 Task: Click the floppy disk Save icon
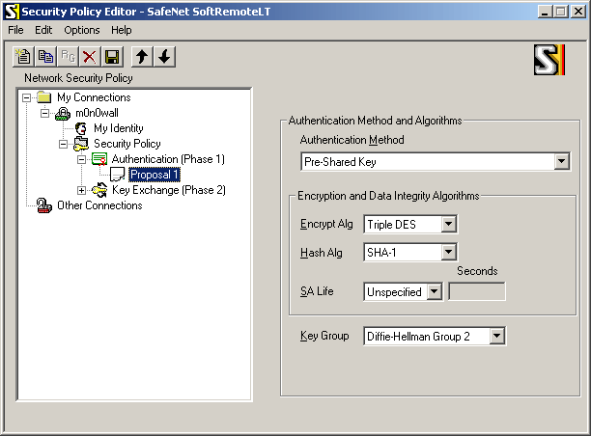tap(112, 57)
